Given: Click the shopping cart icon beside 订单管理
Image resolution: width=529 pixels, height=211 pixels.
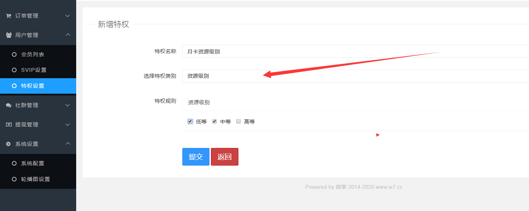Looking at the screenshot, I should click(x=9, y=16).
